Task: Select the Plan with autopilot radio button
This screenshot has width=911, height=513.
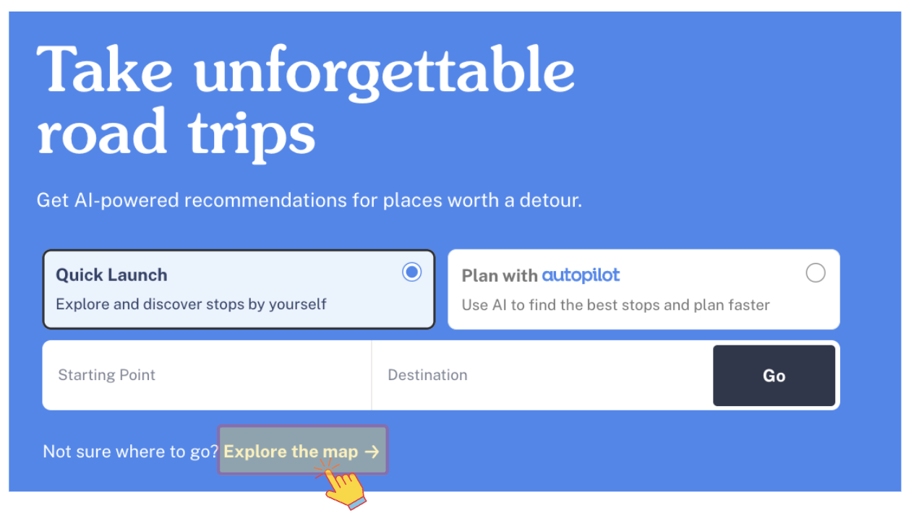Action: tap(815, 273)
